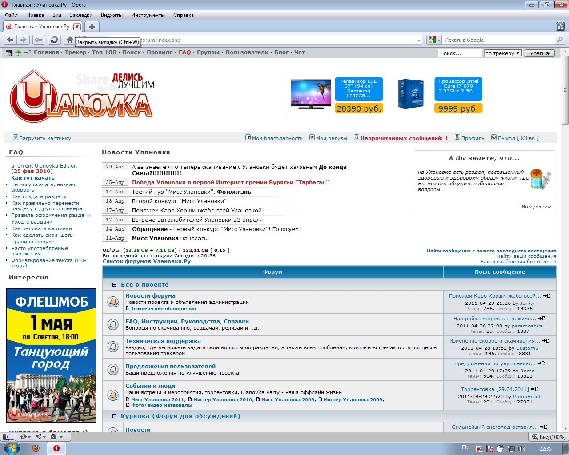Collapse the Все о проекте forum section

coord(115,284)
